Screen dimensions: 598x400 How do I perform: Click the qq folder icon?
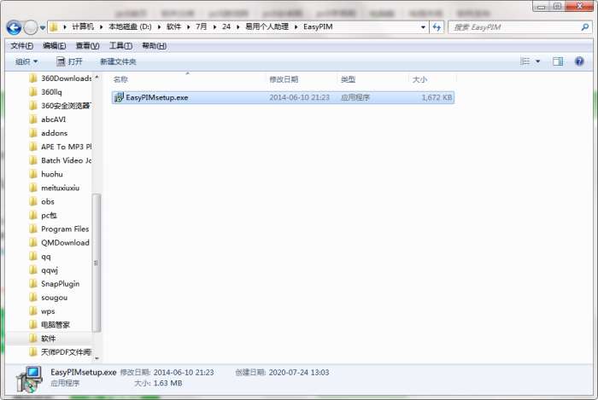[x=33, y=256]
